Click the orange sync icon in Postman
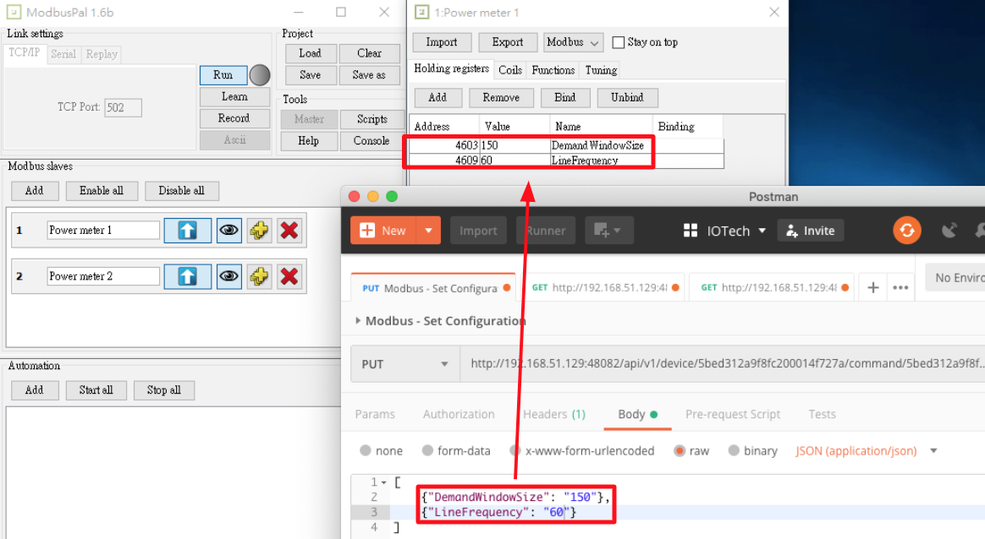The height and width of the screenshot is (539, 985). coord(906,231)
